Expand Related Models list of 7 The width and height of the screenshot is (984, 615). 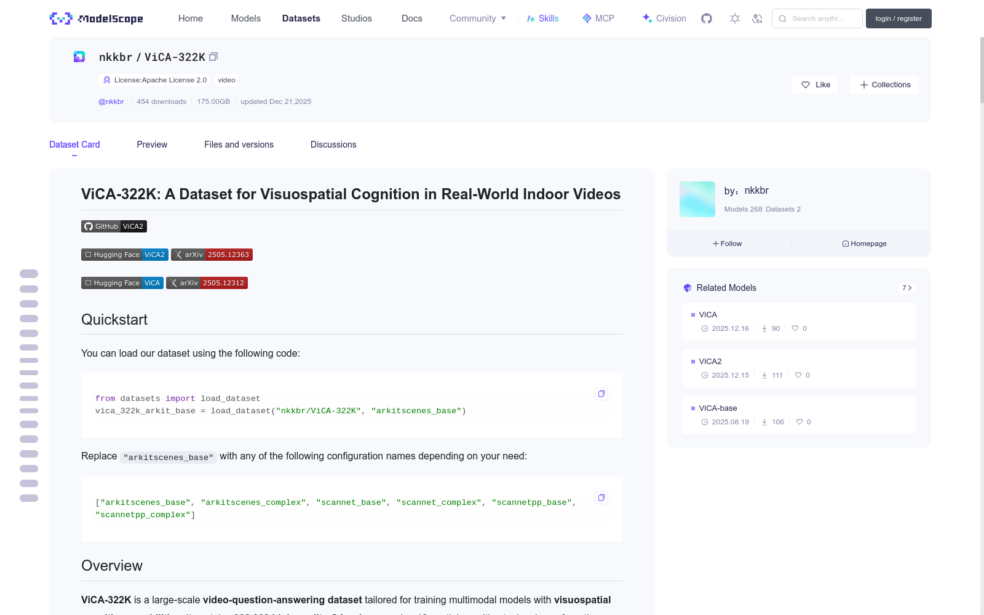(x=907, y=288)
